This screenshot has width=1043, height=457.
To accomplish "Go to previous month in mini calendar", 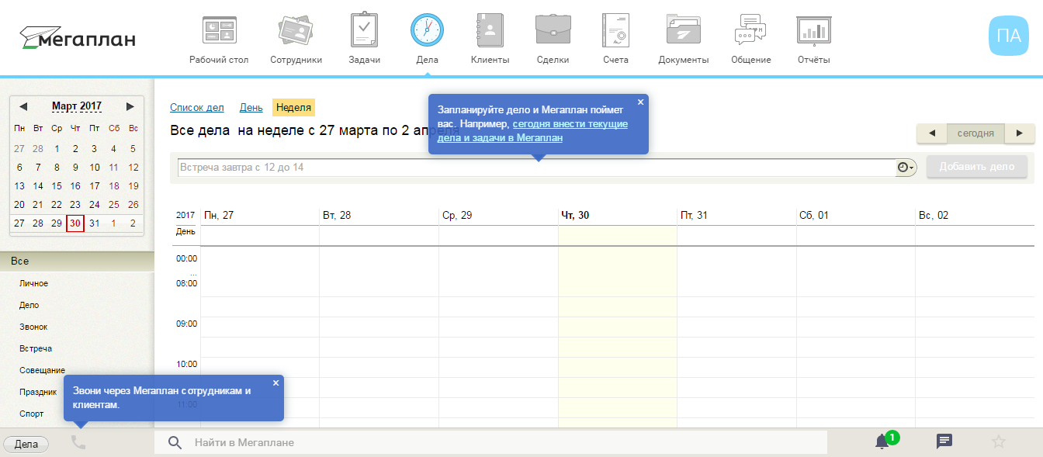I will point(23,106).
